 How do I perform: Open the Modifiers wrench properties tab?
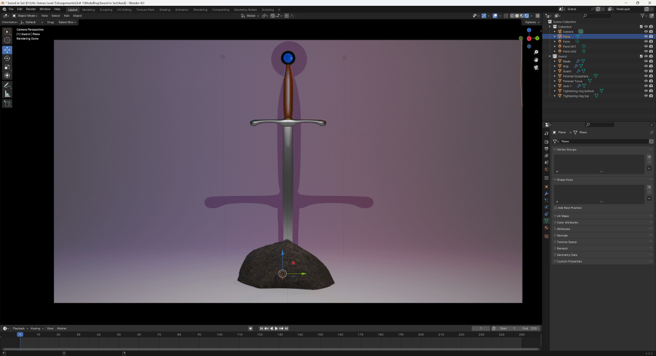click(546, 193)
